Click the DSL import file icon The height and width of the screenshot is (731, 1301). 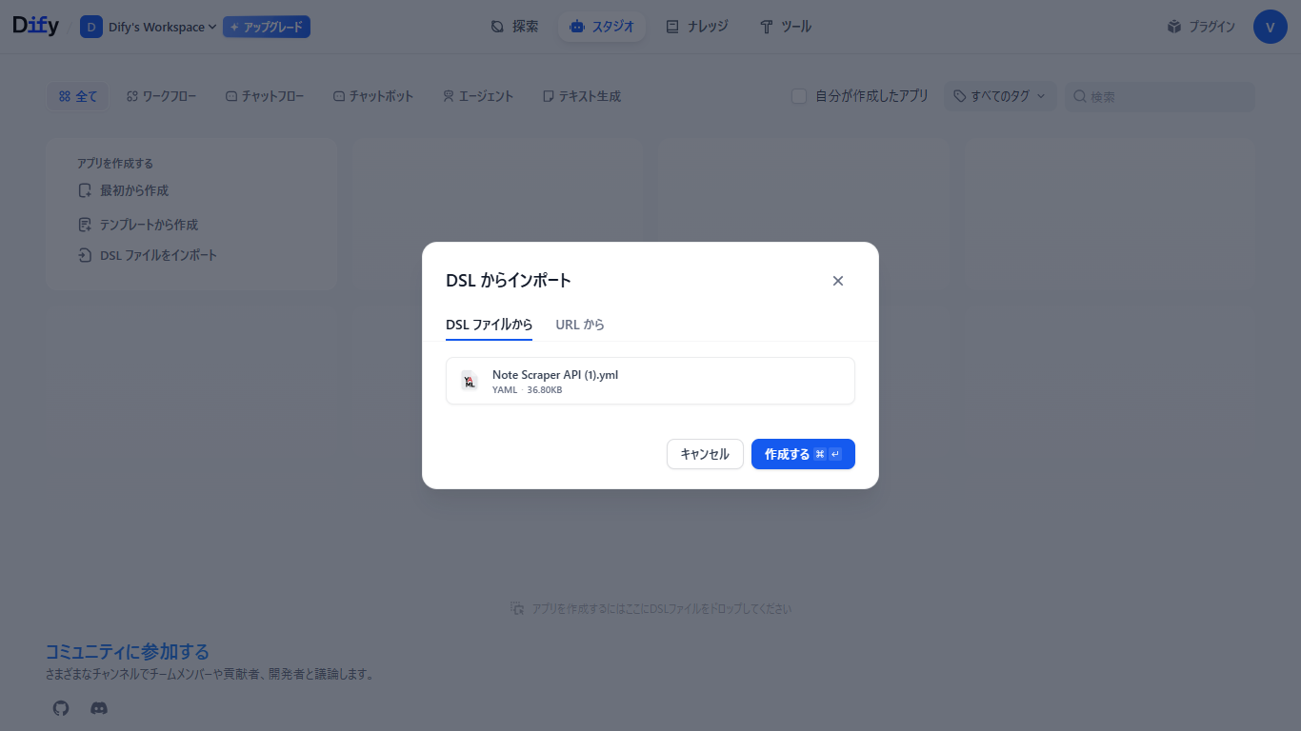coord(85,255)
